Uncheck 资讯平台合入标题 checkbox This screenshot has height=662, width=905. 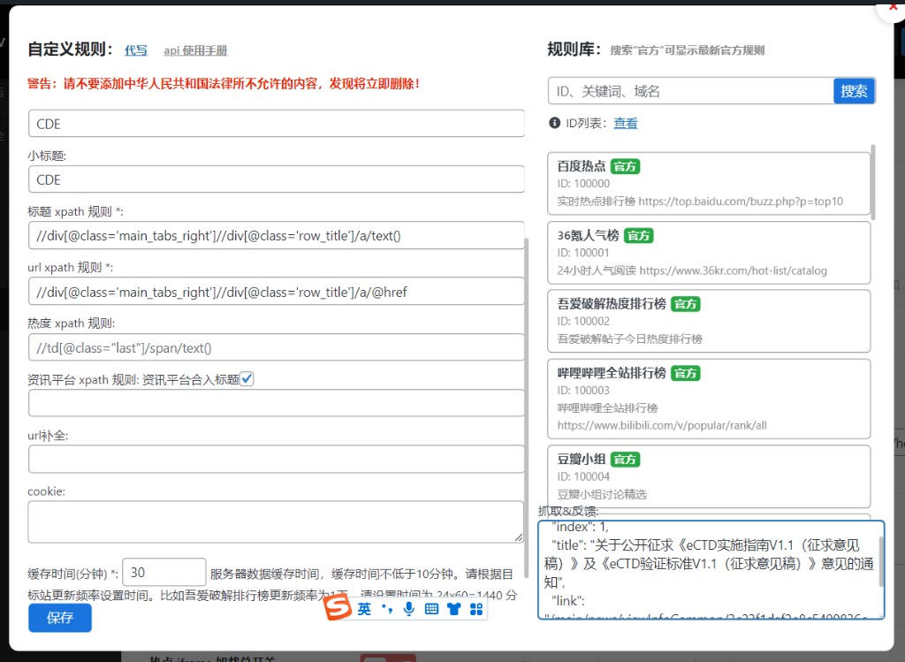pos(247,378)
